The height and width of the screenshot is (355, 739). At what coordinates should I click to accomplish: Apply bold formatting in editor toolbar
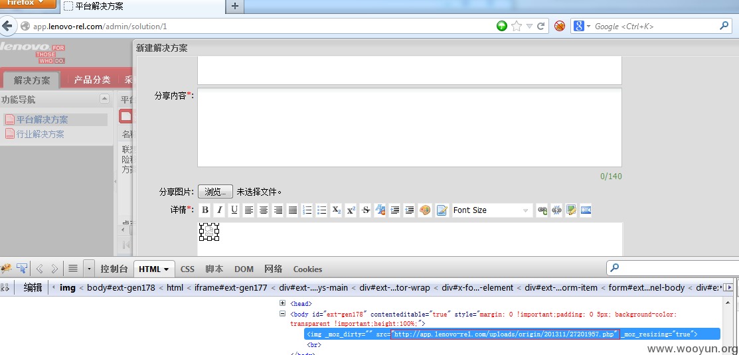(205, 210)
